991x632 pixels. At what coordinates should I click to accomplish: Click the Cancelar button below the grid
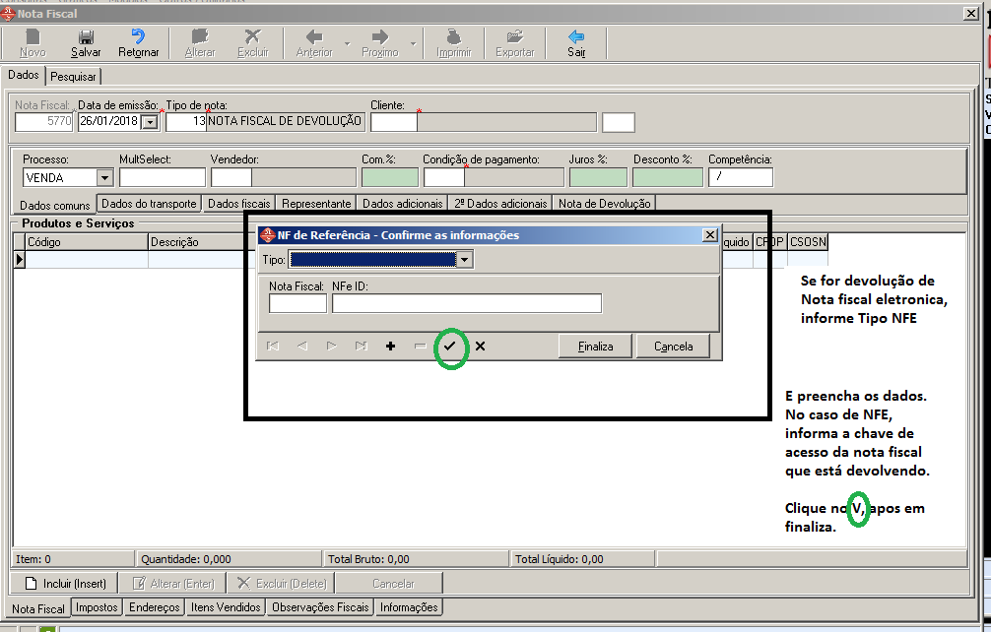[389, 584]
